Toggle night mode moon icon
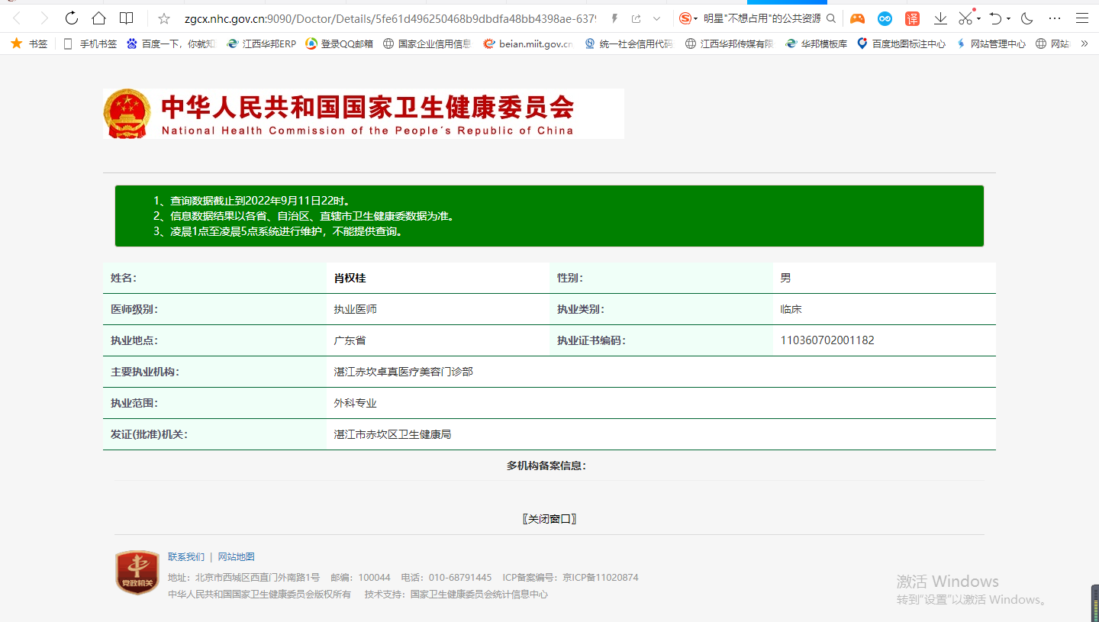The image size is (1099, 622). click(x=1026, y=18)
